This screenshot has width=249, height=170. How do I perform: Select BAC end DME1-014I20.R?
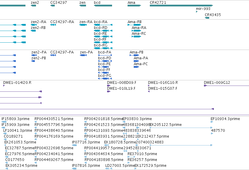4,86
